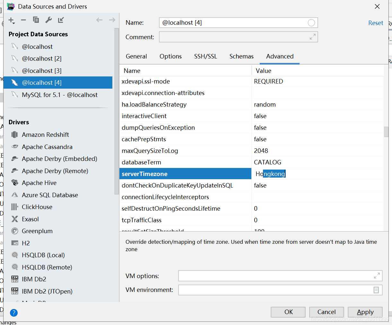Expand the VM options field
Screen dimensions: 392x325
pyautogui.click(x=377, y=276)
